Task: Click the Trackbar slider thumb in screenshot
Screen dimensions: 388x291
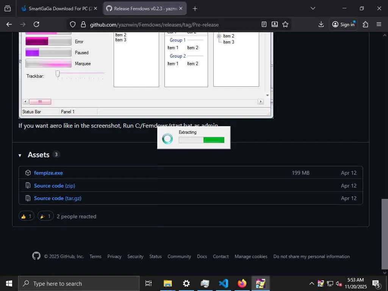Action: (58, 74)
